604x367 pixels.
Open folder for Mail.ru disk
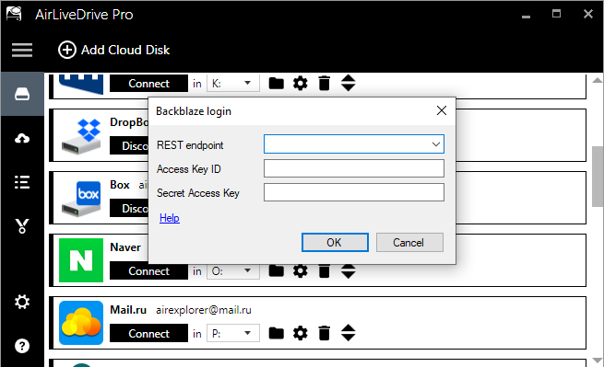(277, 333)
